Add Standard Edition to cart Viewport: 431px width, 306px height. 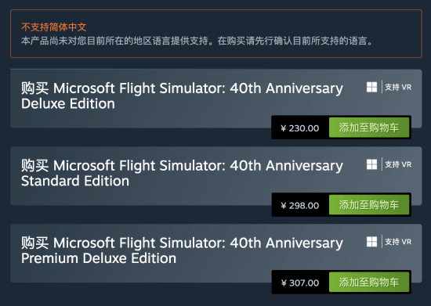[369, 205]
